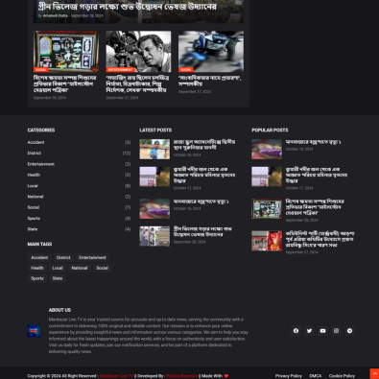
Task: Open the DMCA footer link
Action: point(316,376)
